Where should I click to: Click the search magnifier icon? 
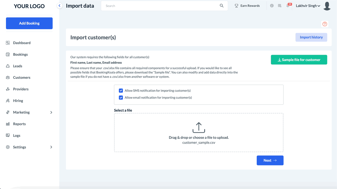point(222,6)
